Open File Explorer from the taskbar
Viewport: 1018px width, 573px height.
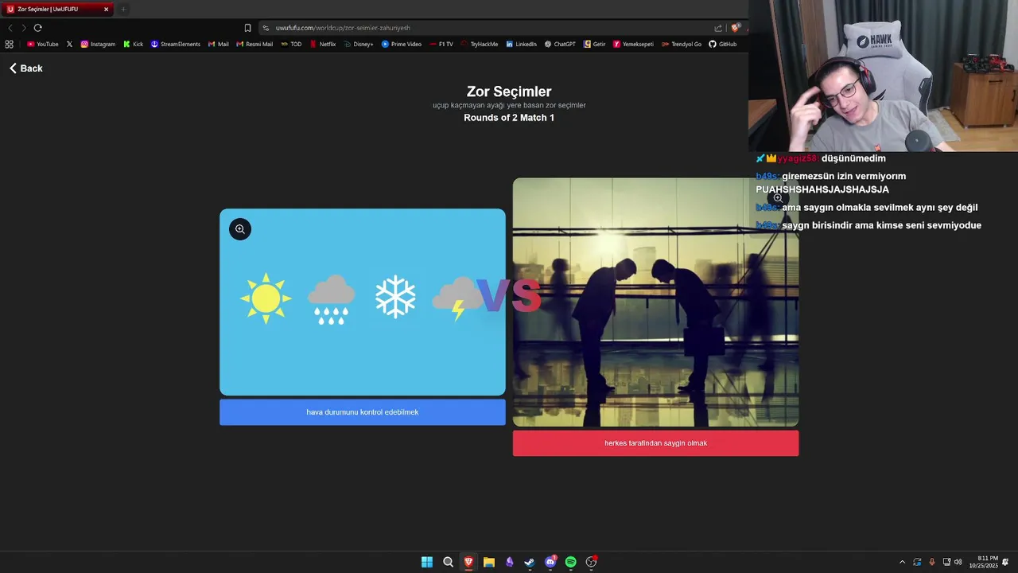pos(489,562)
